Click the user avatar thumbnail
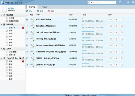The height and width of the screenshot is (96, 135). click(4, 9)
